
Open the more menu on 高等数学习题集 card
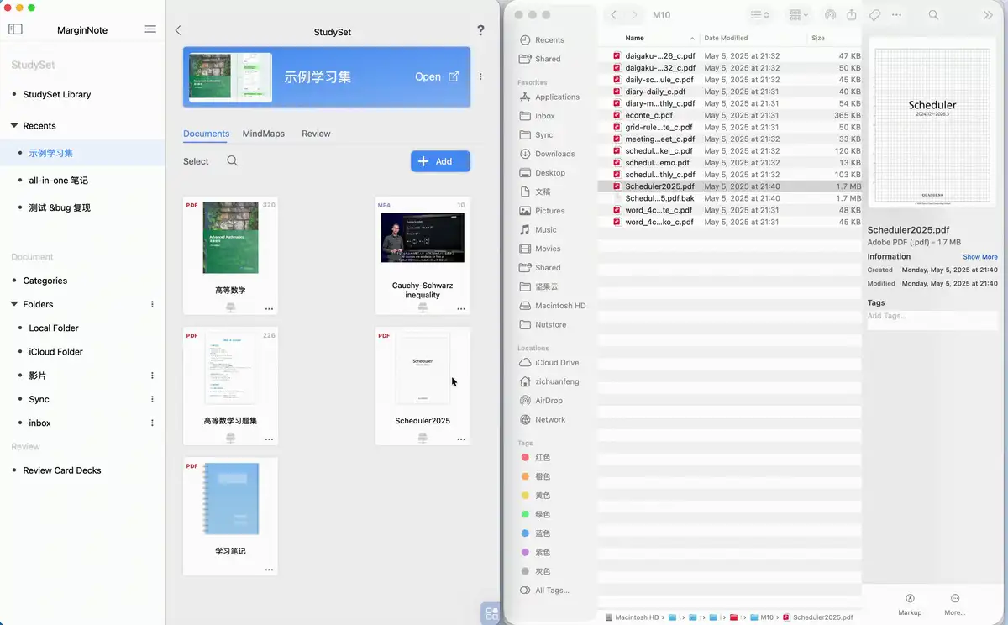pos(269,439)
